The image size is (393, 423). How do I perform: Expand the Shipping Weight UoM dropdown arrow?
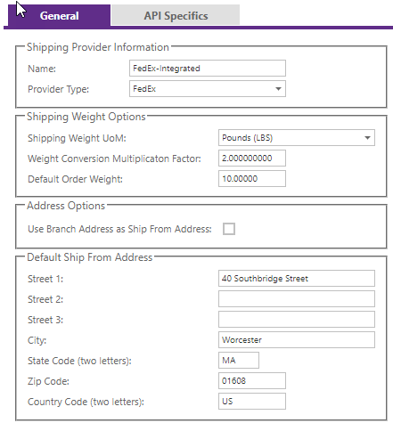click(367, 138)
